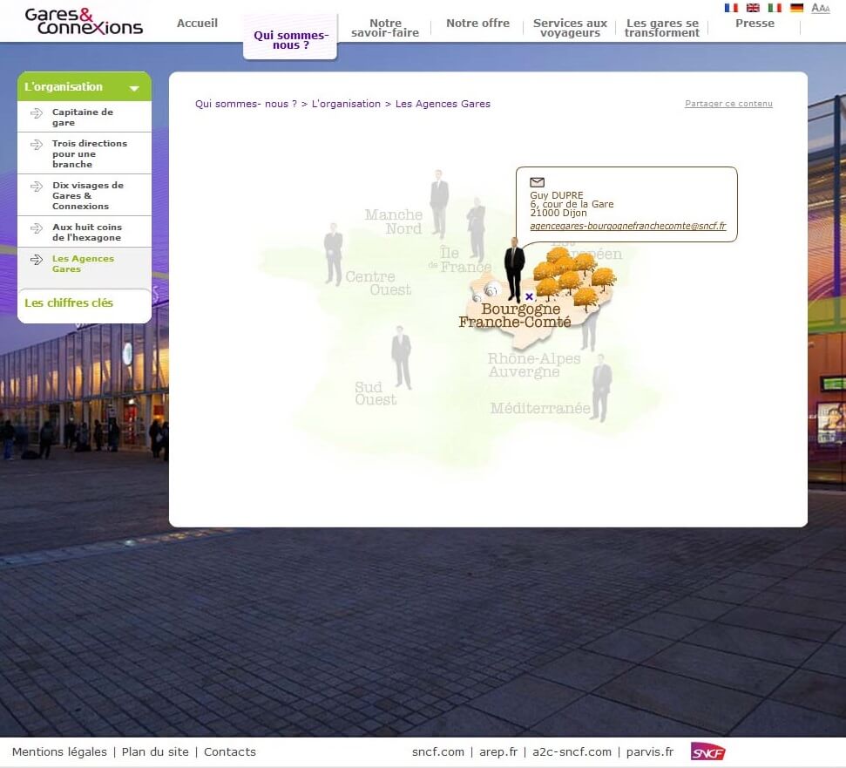Select Manche Nord region label on map

(393, 221)
